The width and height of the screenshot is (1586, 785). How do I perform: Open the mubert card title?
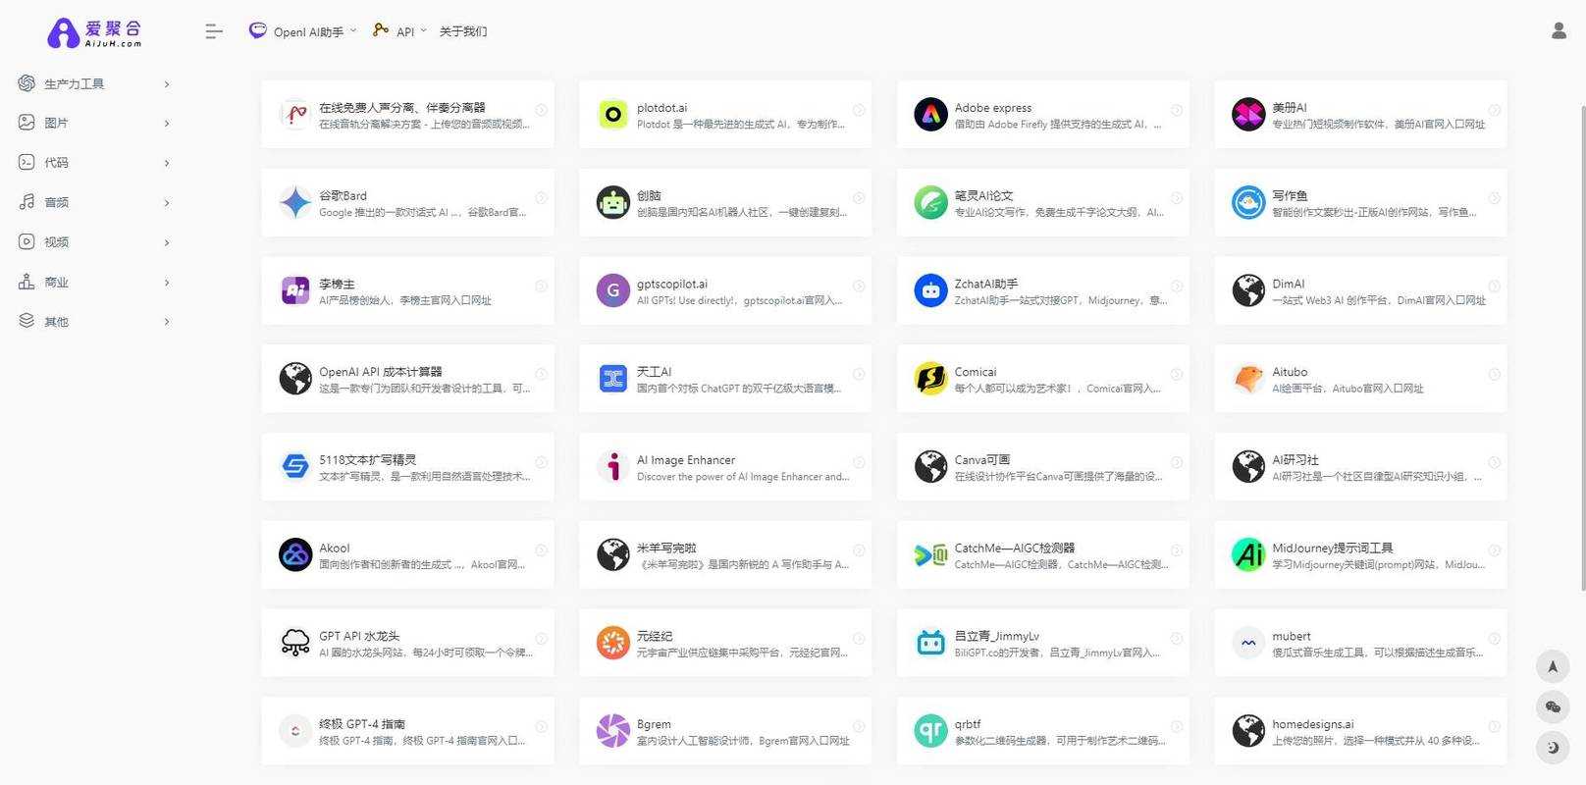tap(1292, 636)
